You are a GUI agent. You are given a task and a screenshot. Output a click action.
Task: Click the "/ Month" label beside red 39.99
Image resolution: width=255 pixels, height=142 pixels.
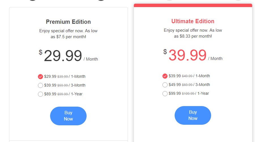point(215,59)
